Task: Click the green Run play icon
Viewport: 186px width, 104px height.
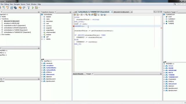Action: point(33,8)
